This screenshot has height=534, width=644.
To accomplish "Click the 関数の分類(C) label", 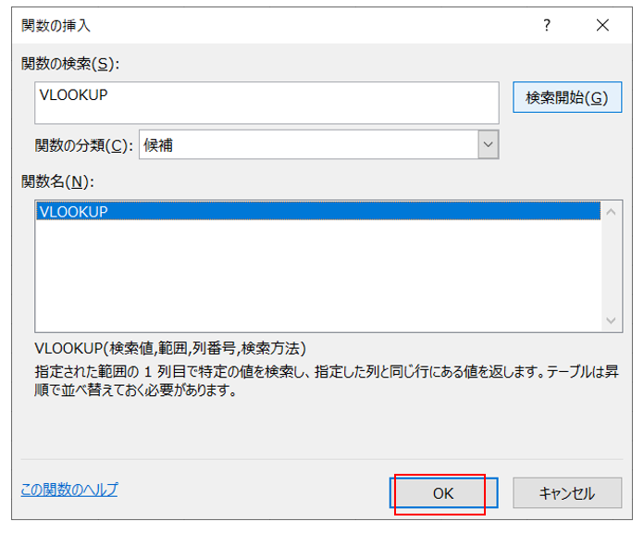I will [x=83, y=145].
